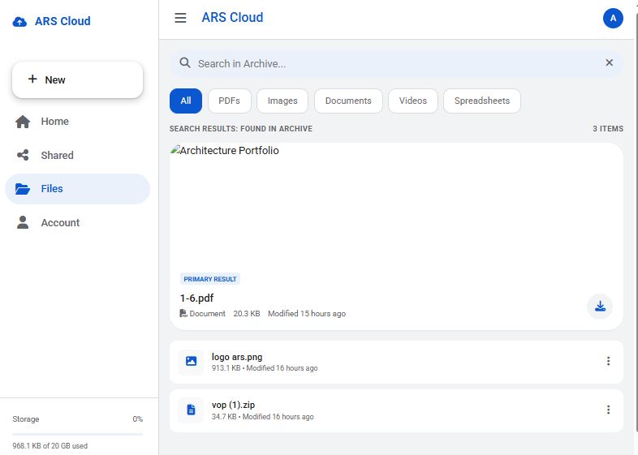The height and width of the screenshot is (455, 638).
Task: Filter by Spreadsheets
Action: [482, 101]
